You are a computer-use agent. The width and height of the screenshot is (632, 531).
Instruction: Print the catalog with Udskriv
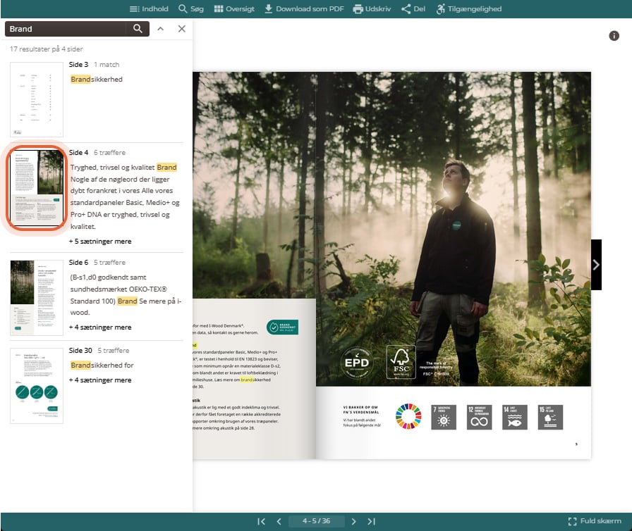pos(372,9)
